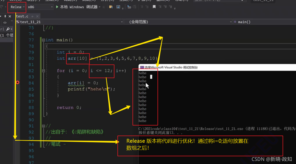
Task: Click the comment '//出自于: 《C陷阱和缺陷》'
Action: [x=74, y=132]
